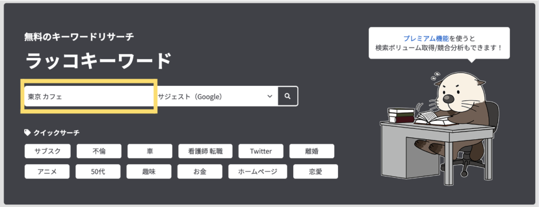Choose the 車 quick search tag
The image size is (539, 207).
pos(150,151)
